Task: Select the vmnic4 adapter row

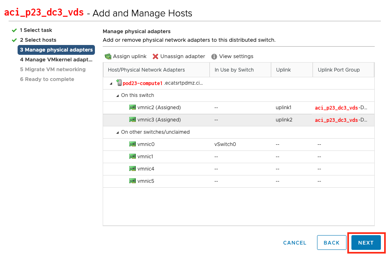Action: pyautogui.click(x=239, y=169)
